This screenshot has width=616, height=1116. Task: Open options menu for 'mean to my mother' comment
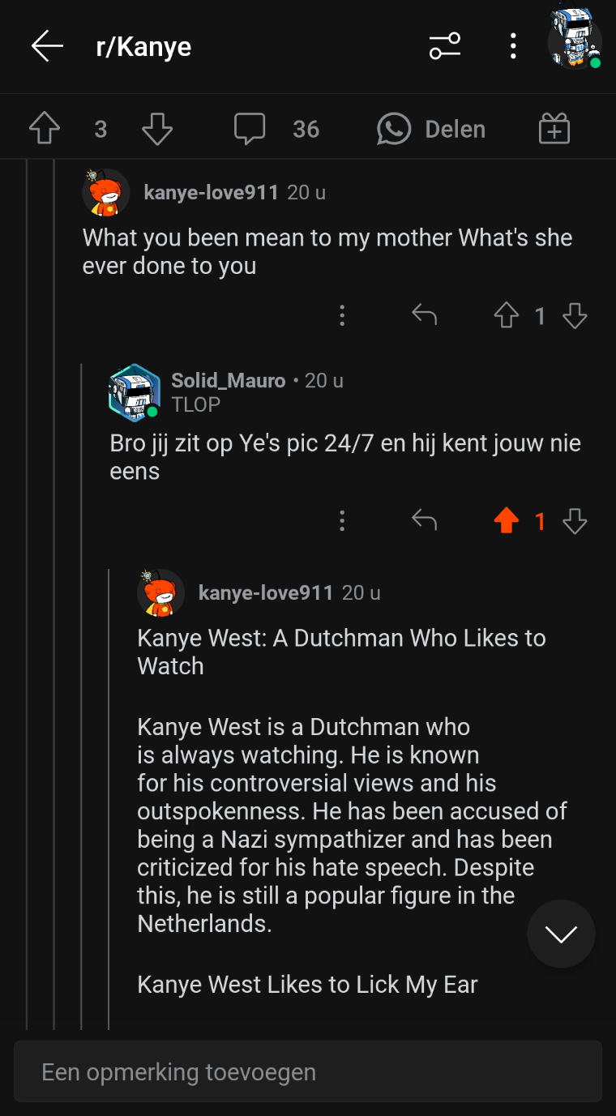click(342, 315)
